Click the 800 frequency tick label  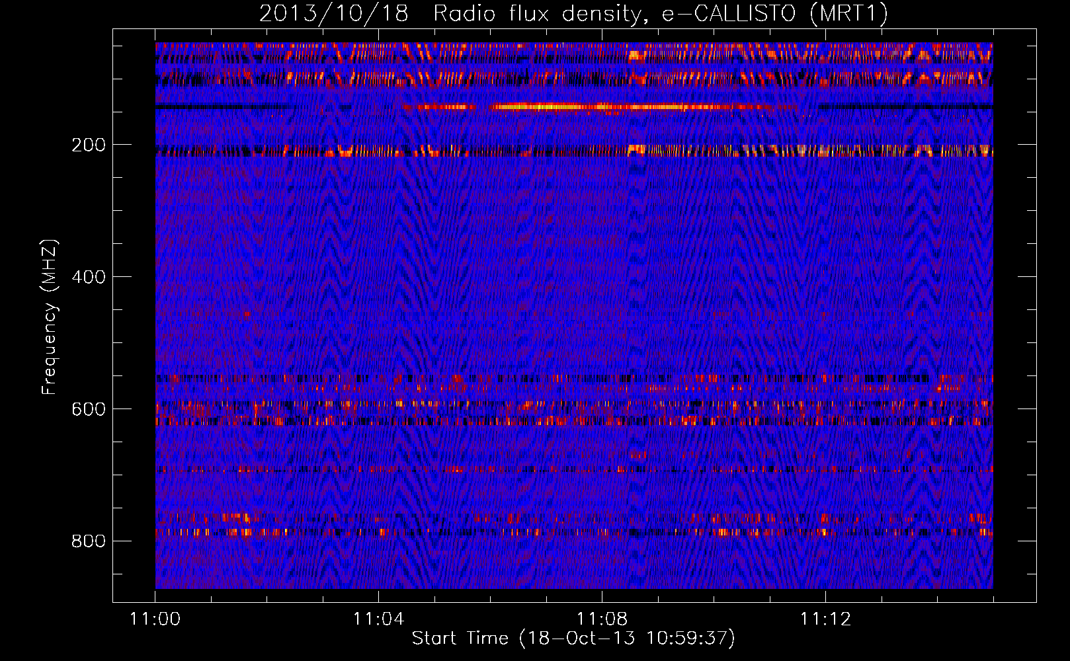[89, 541]
